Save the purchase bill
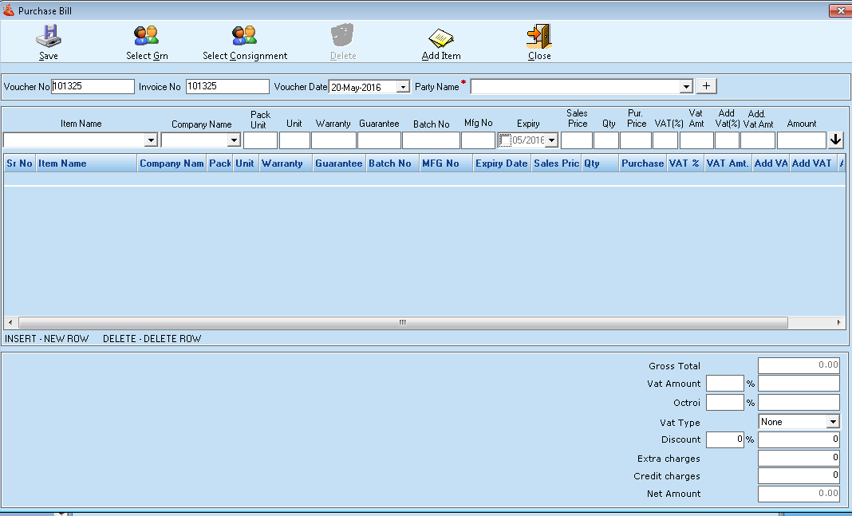 pyautogui.click(x=48, y=40)
